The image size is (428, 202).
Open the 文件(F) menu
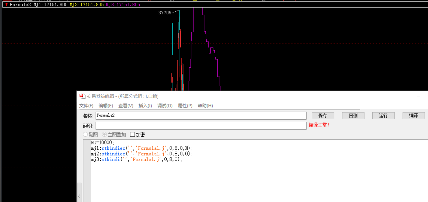(x=86, y=106)
